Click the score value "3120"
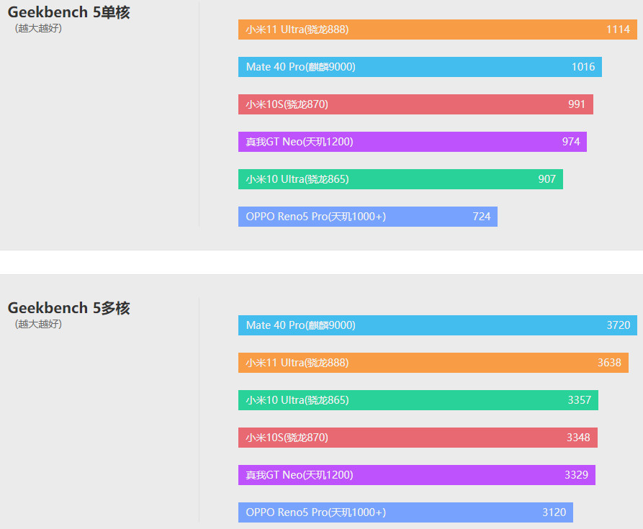643x529 pixels. coord(554,512)
